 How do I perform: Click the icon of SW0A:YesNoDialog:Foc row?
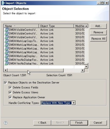[7, 60]
